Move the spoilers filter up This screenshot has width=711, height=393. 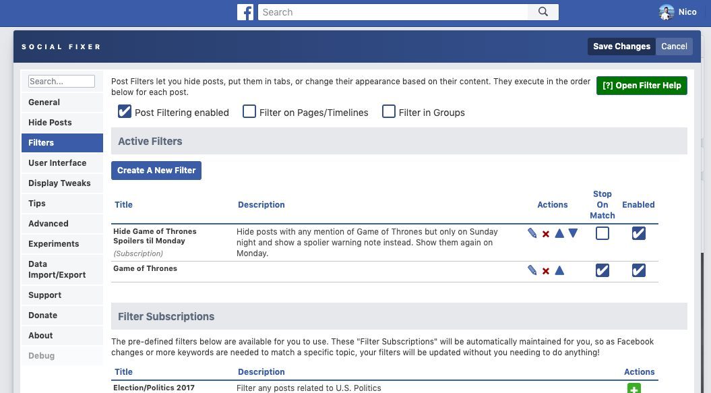click(559, 233)
